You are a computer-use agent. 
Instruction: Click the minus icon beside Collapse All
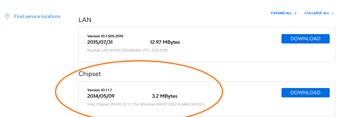pyautogui.click(x=333, y=13)
